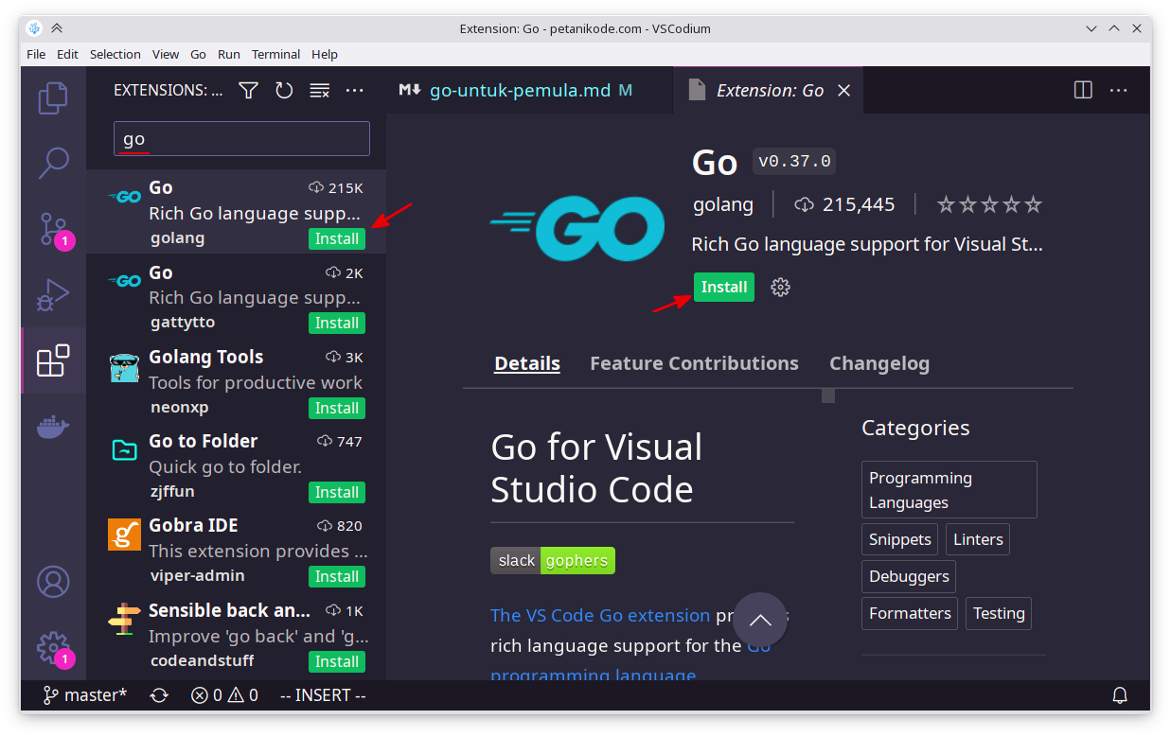Open the Docker view in activity bar
This screenshot has height=737, width=1171.
(53, 426)
